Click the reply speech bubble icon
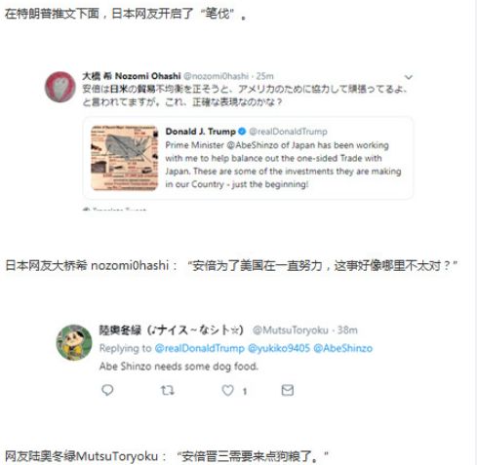Screen dimensions: 477x465 107,390
